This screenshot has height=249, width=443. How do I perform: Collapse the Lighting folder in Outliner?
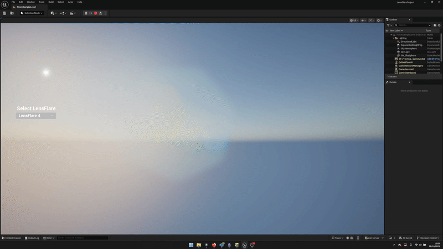coord(394,38)
